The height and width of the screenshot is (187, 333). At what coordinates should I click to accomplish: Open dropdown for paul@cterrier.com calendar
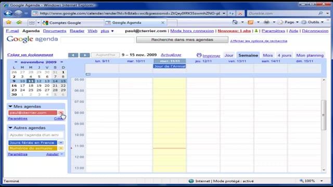61,113
